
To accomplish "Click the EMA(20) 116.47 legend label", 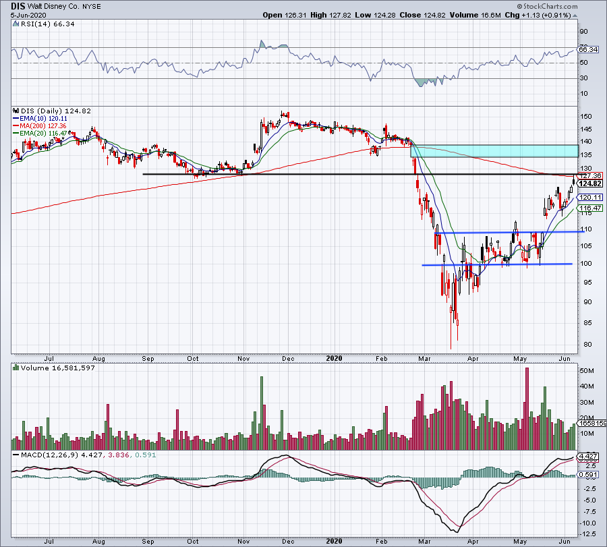I will point(43,133).
